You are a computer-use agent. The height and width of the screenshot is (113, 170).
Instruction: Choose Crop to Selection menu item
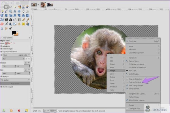[135, 79]
